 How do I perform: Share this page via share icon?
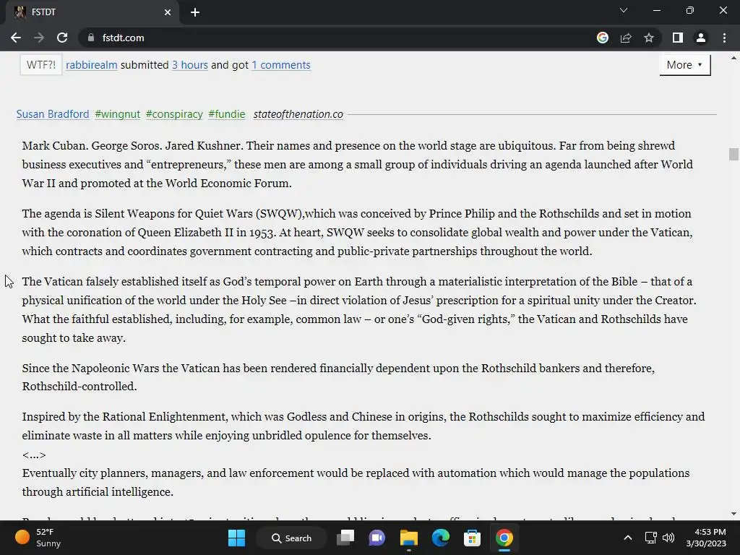[x=626, y=38]
